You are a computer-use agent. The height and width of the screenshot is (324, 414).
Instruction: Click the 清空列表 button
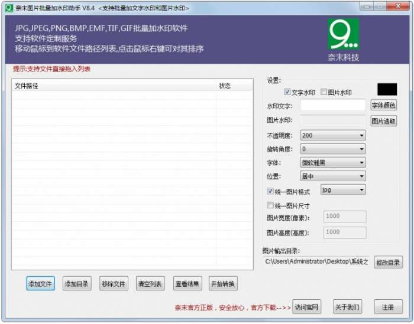click(150, 283)
